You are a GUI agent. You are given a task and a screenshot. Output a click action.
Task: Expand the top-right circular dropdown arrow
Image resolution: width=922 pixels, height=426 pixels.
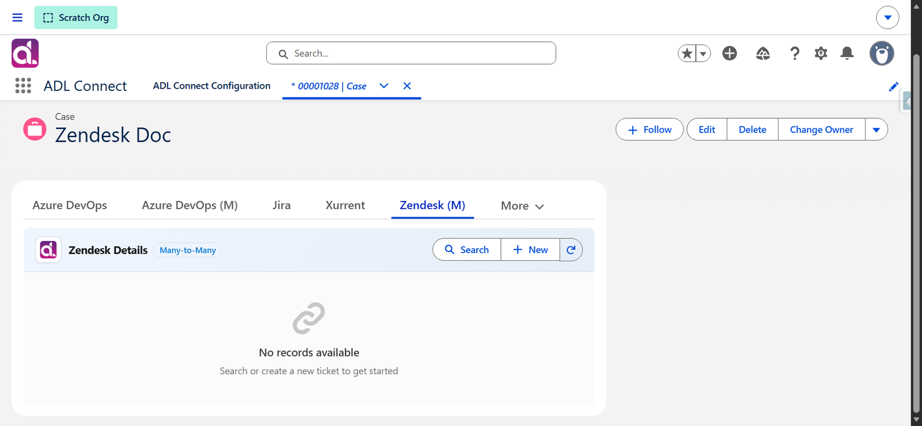[x=887, y=17]
